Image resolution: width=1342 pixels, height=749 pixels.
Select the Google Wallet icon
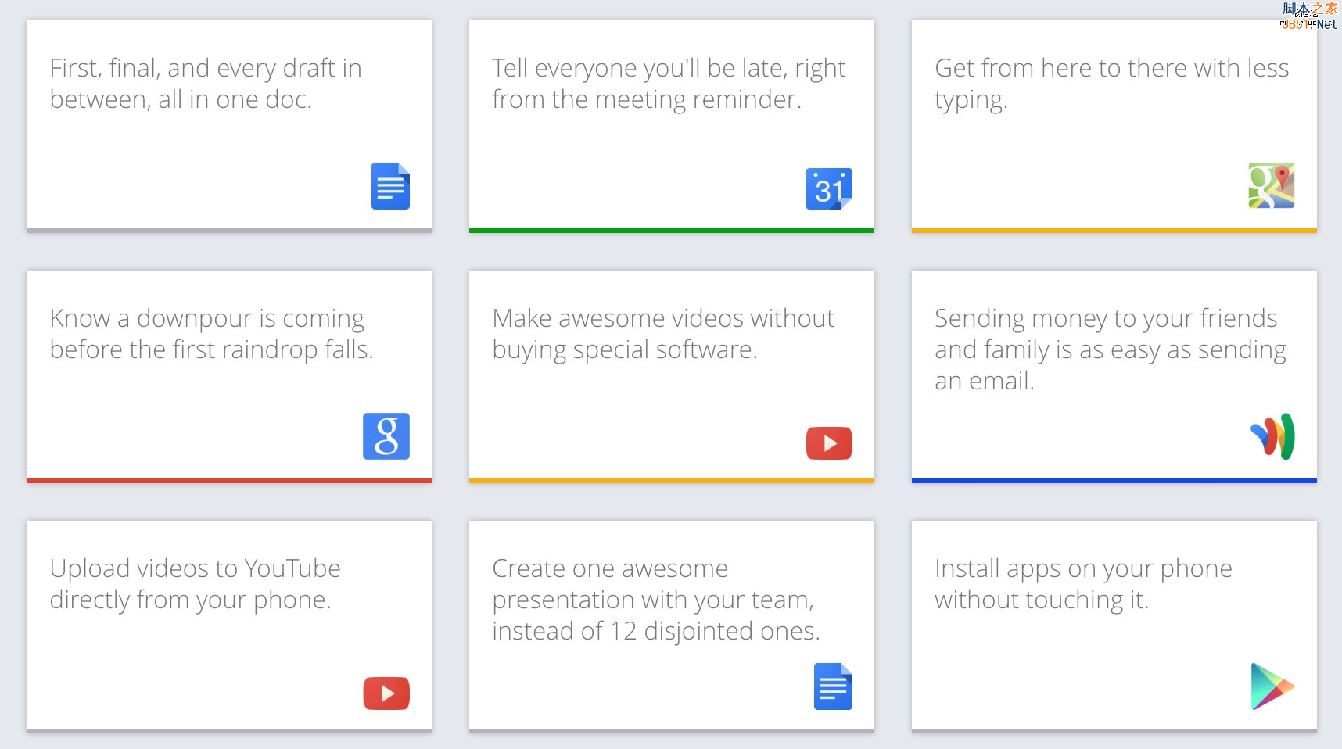(x=1273, y=436)
